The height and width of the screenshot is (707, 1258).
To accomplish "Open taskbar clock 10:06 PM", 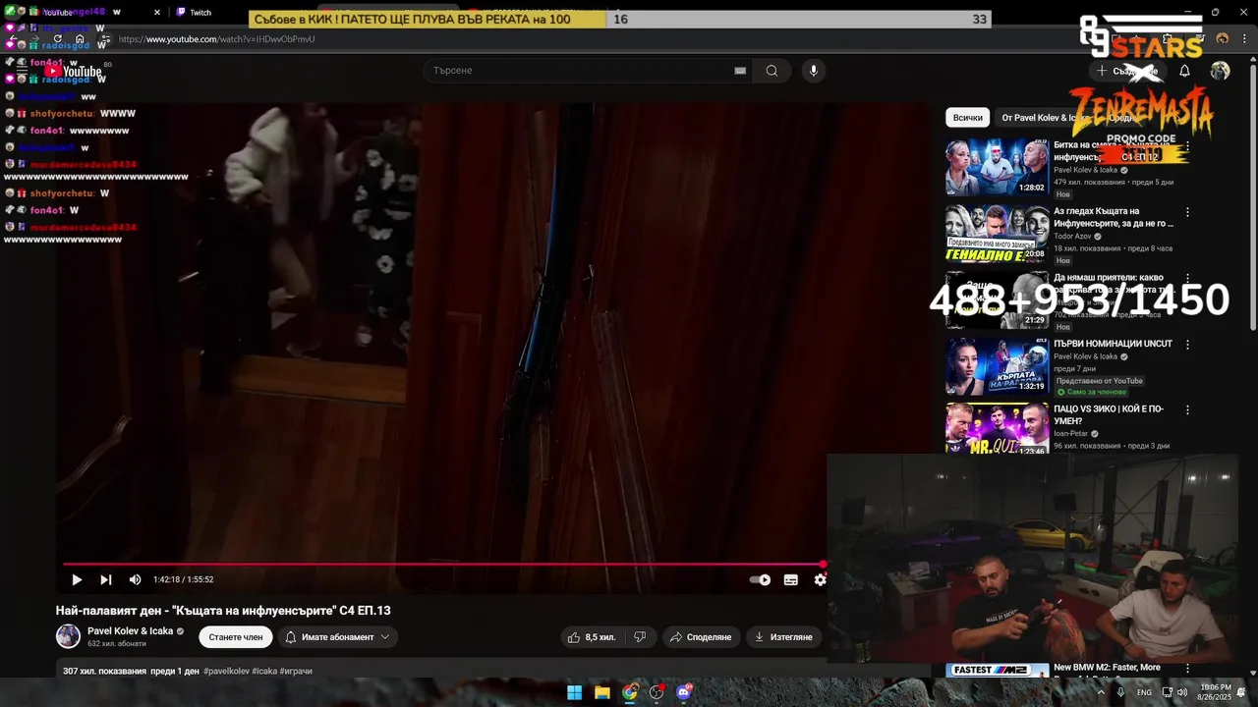I will pos(1216,692).
